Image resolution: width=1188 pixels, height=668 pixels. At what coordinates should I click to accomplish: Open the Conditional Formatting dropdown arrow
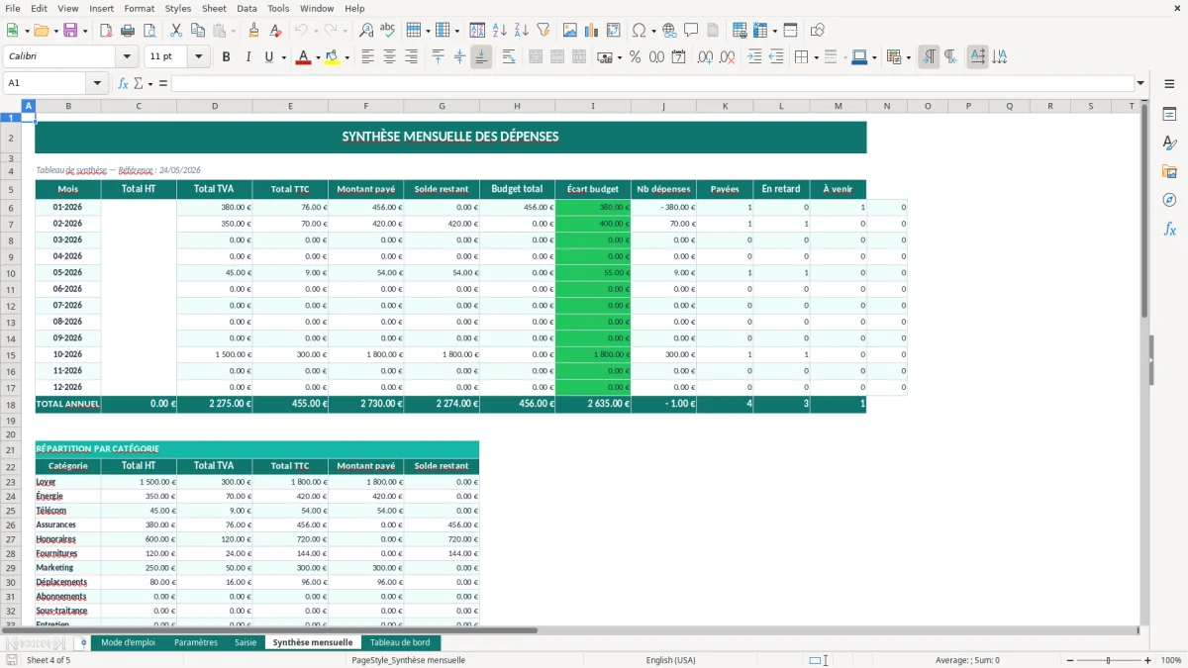(908, 57)
